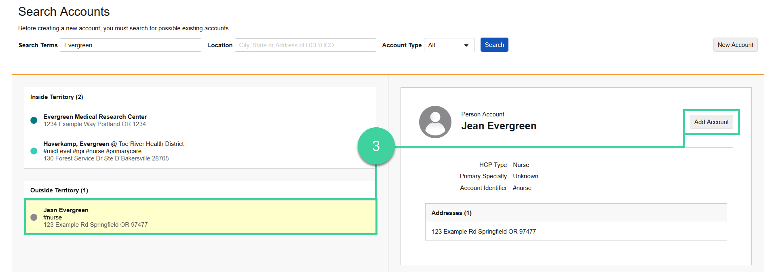The height and width of the screenshot is (272, 776).
Task: Click the Jean Evergreen name in detail panel
Action: (499, 126)
